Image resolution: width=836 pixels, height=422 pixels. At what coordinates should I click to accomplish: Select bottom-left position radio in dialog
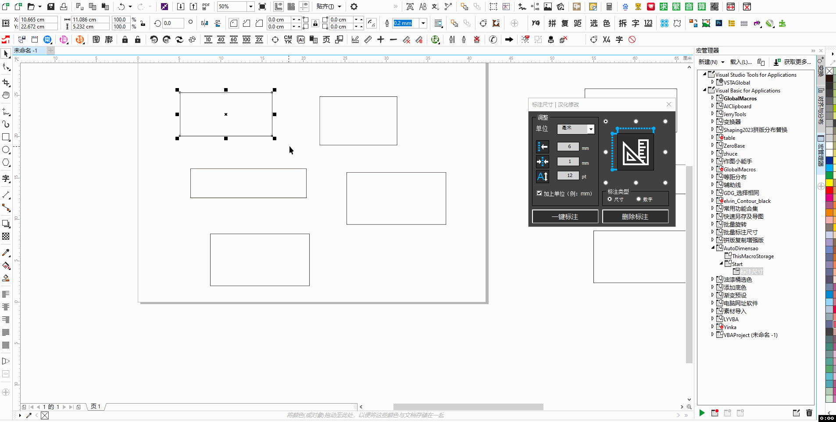pyautogui.click(x=606, y=183)
